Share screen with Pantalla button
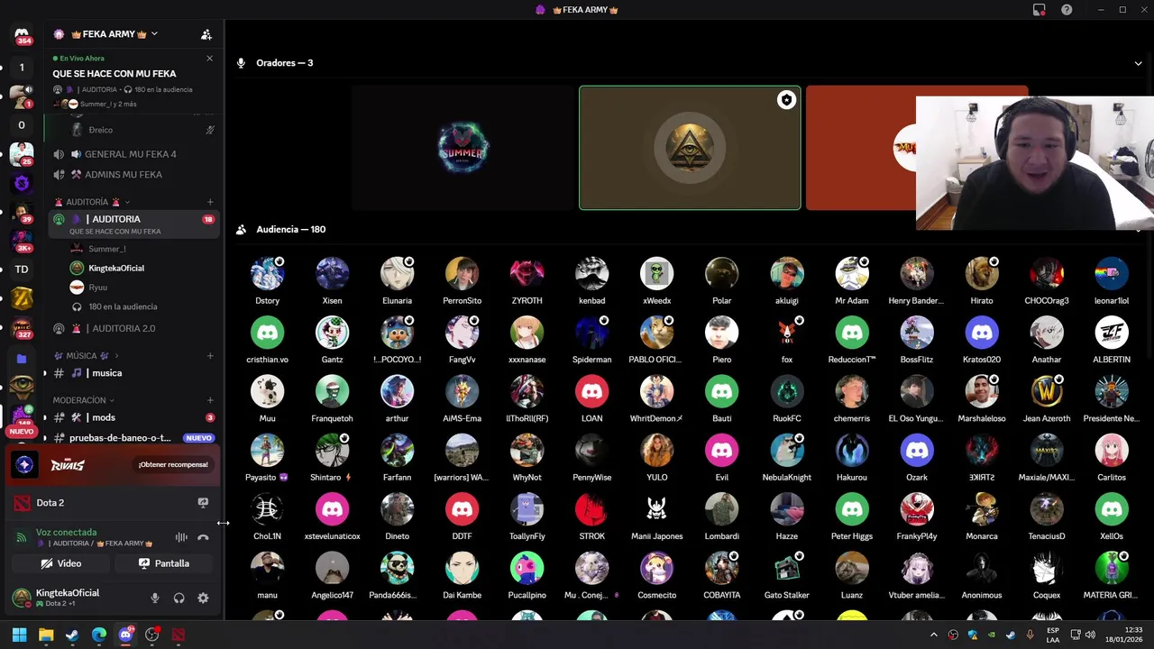 (x=163, y=563)
